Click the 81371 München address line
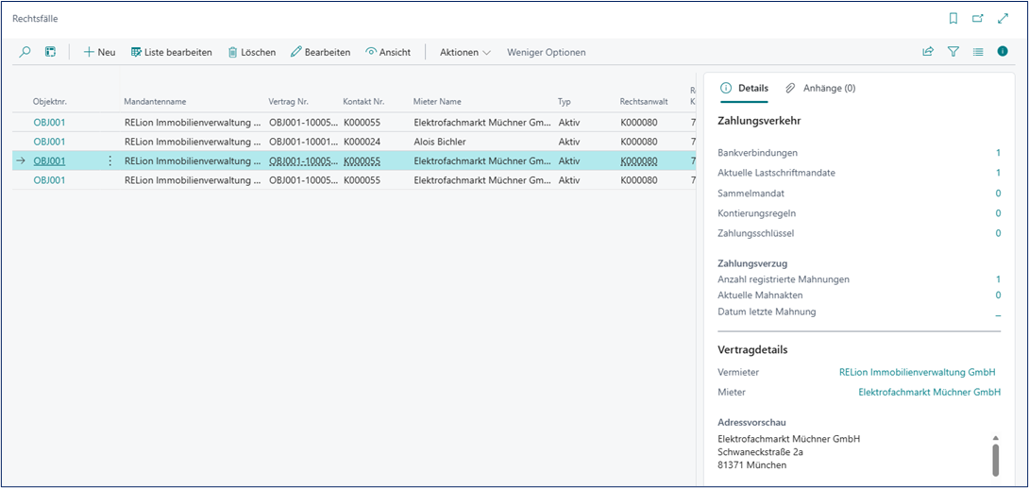Screen dimensions: 1029x488 click(752, 465)
